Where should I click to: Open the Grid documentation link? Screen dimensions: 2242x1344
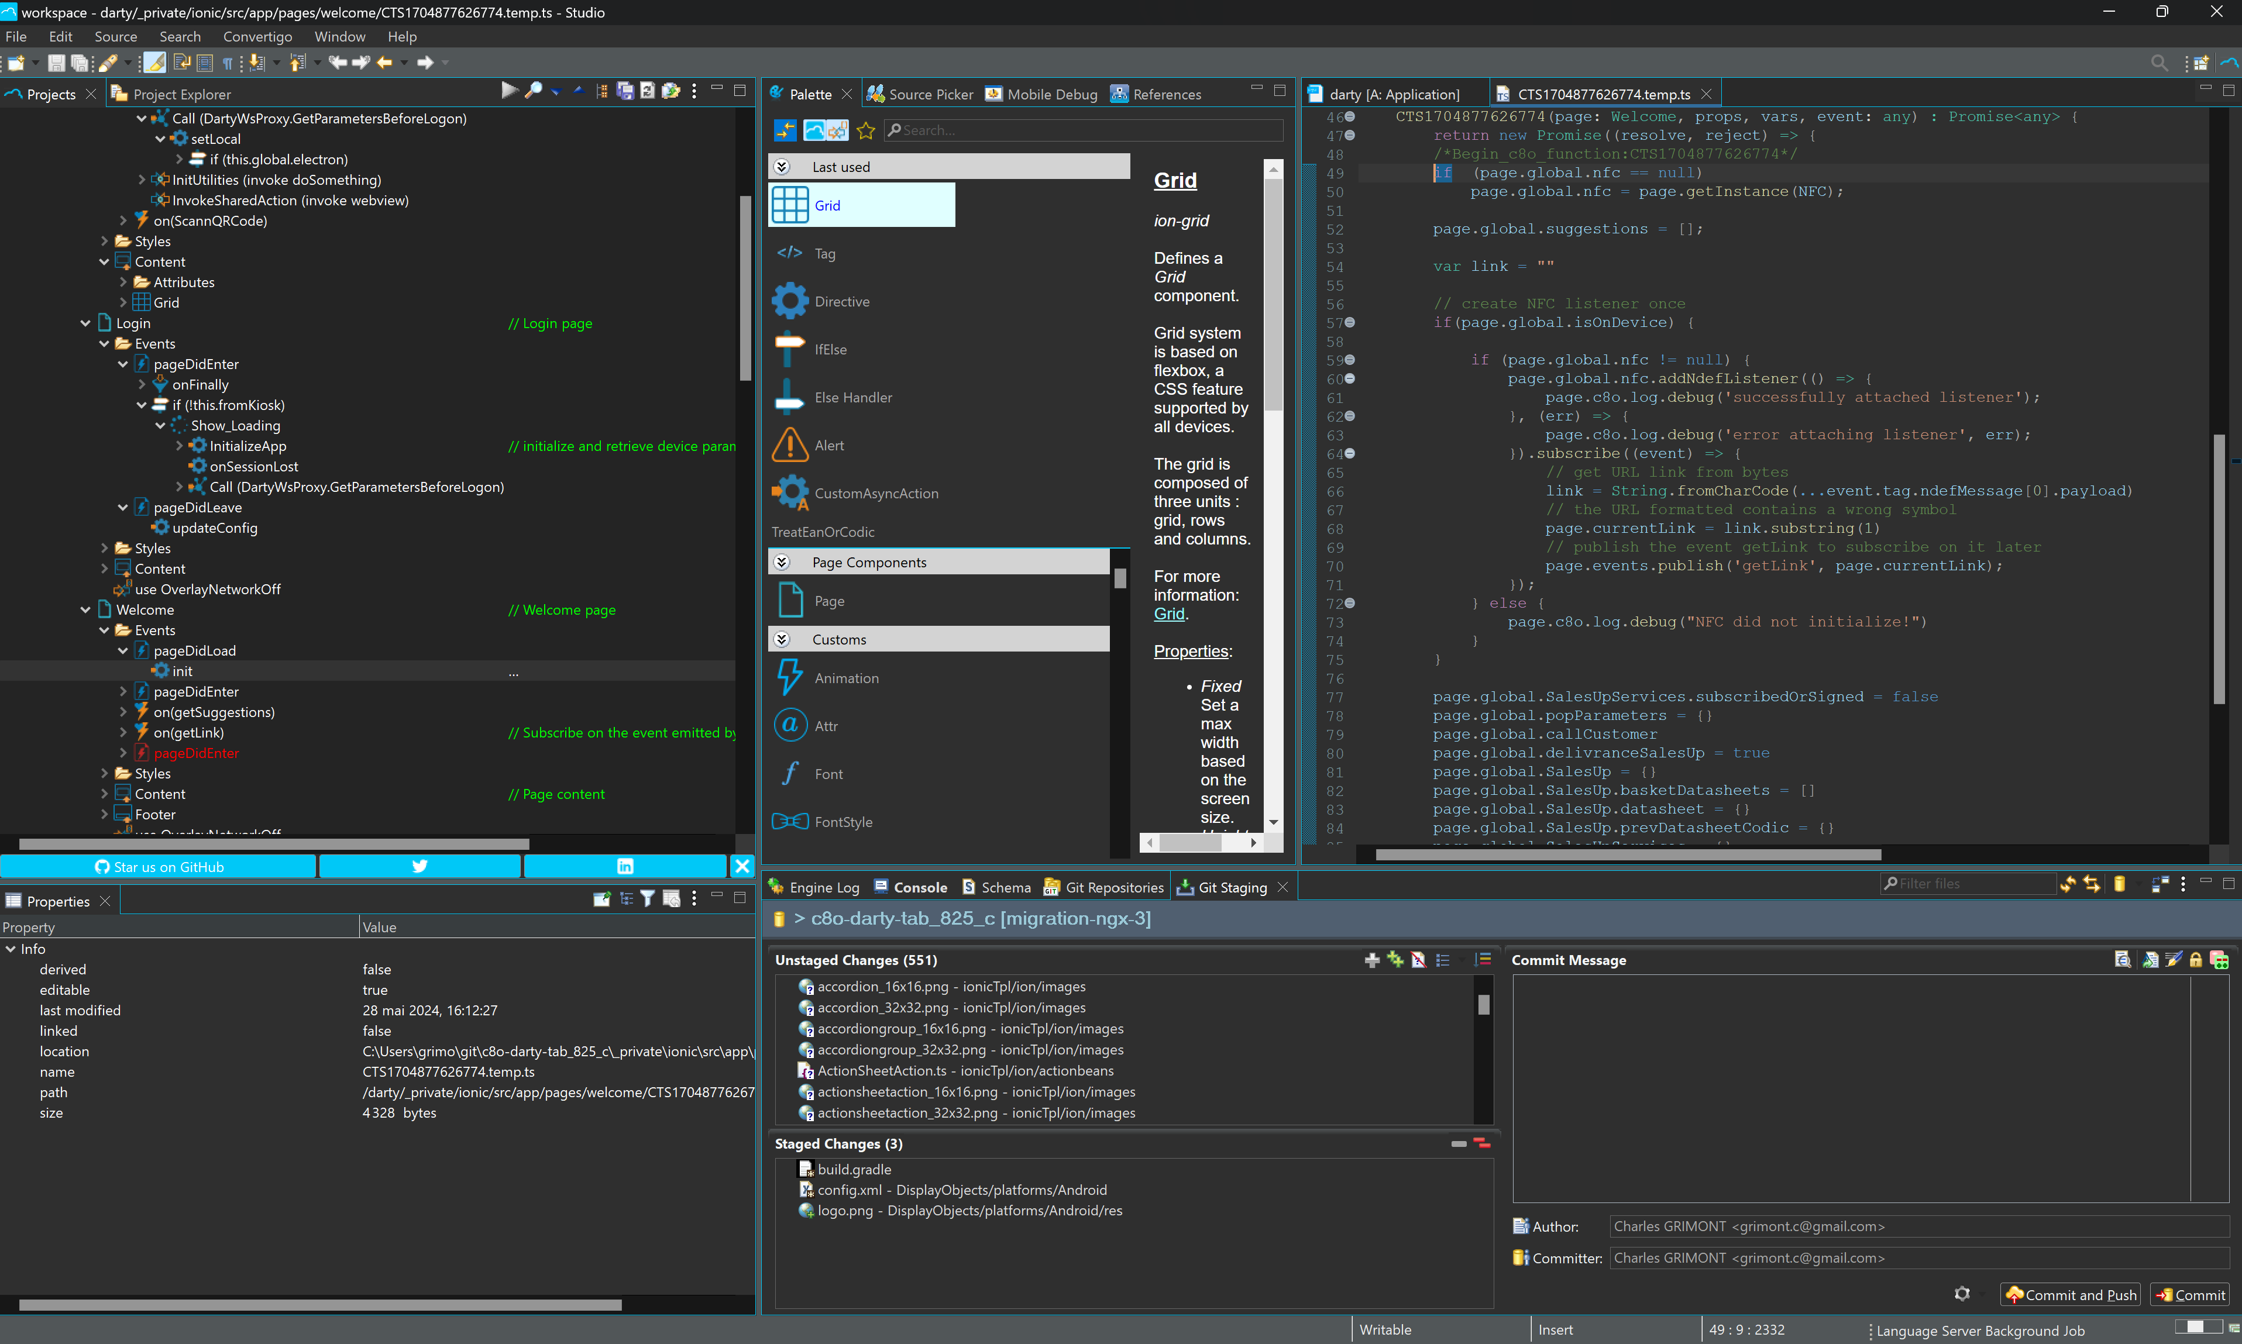click(1168, 613)
